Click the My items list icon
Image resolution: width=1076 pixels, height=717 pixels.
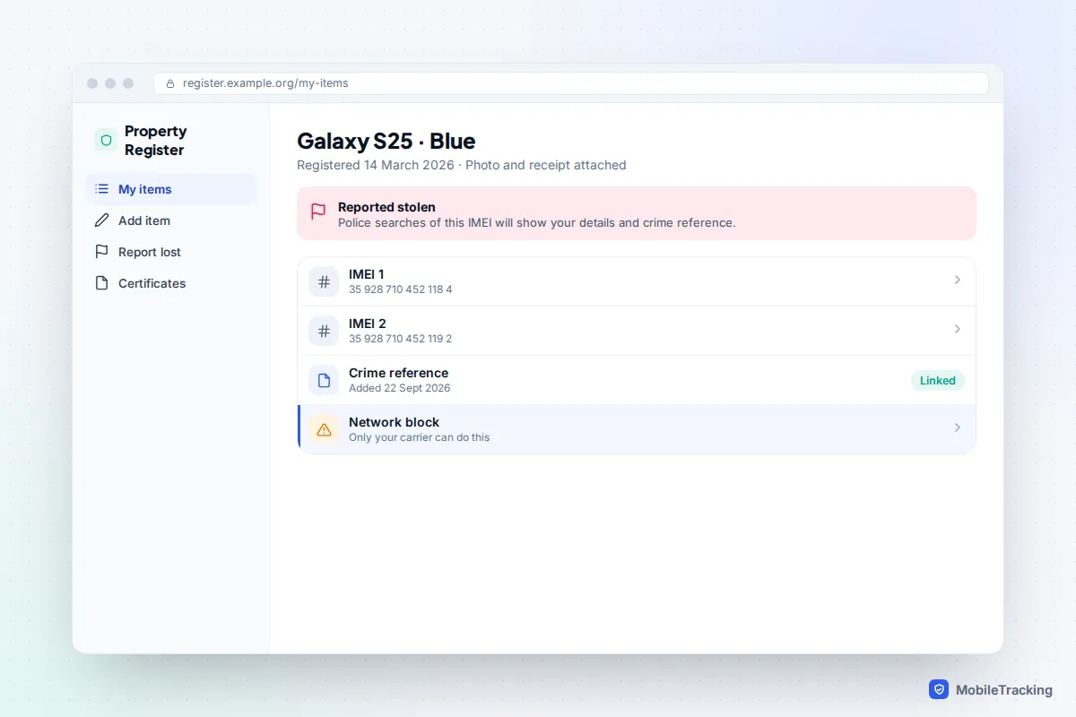click(x=102, y=189)
